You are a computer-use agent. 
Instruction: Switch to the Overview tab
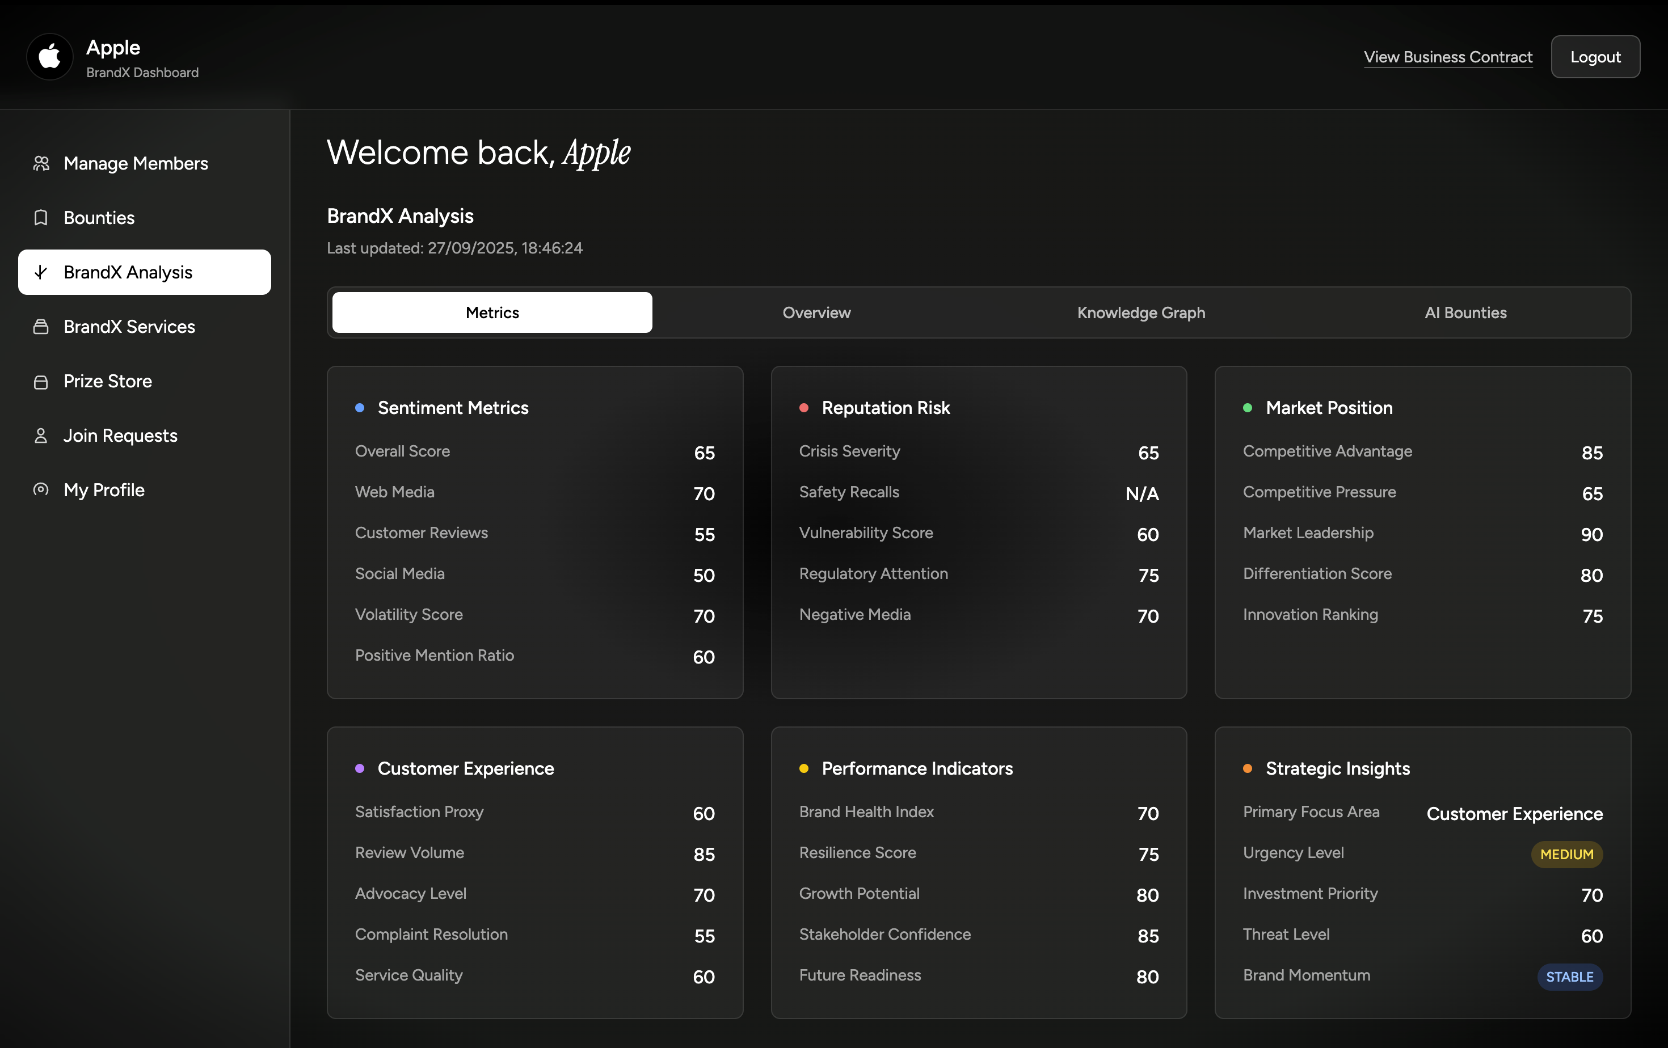pyautogui.click(x=816, y=313)
